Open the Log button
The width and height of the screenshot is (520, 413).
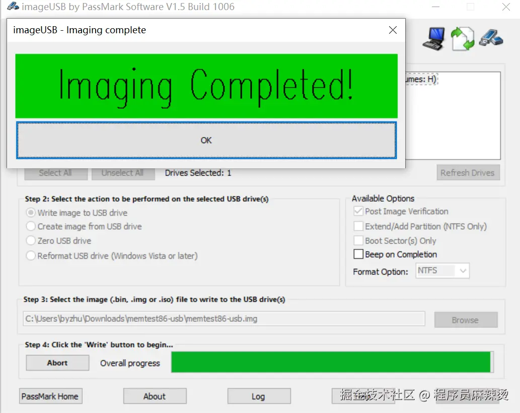pos(259,396)
